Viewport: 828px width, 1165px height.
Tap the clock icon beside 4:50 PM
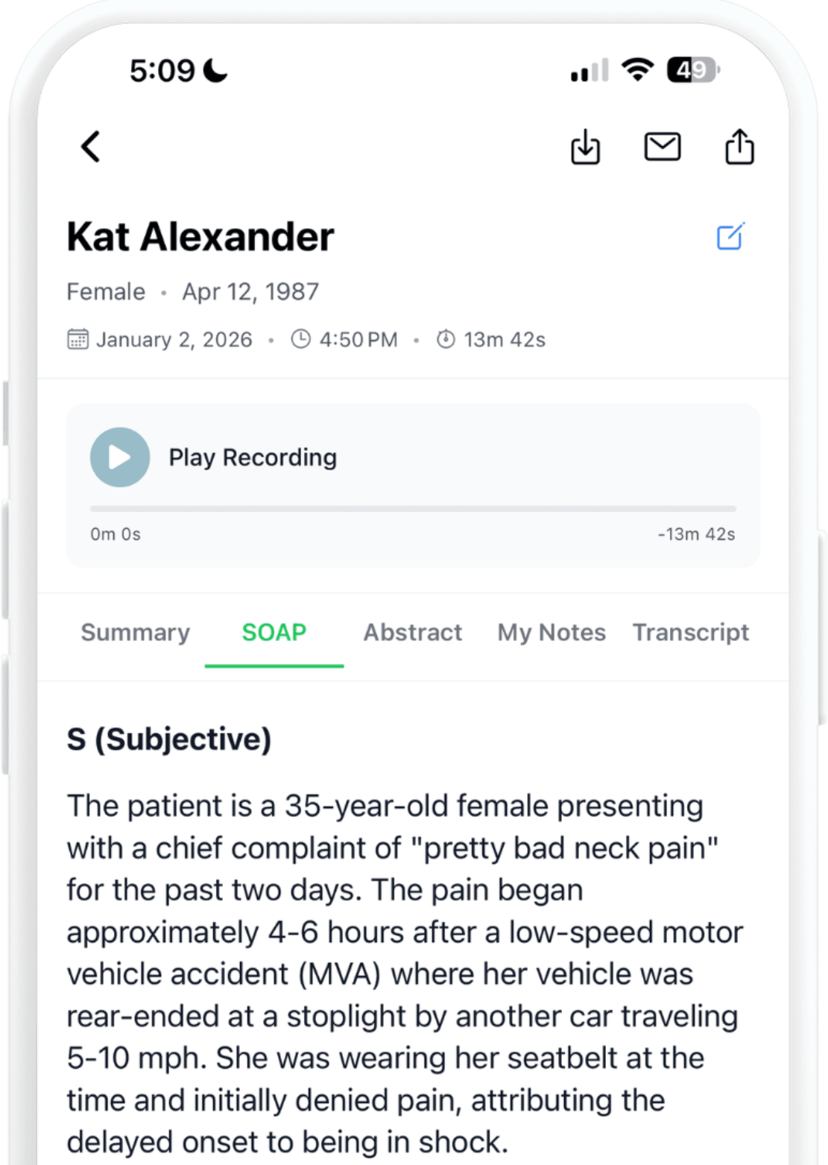pyautogui.click(x=300, y=340)
